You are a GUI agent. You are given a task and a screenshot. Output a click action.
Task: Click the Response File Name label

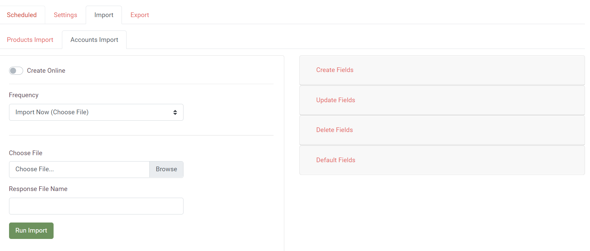click(x=38, y=189)
